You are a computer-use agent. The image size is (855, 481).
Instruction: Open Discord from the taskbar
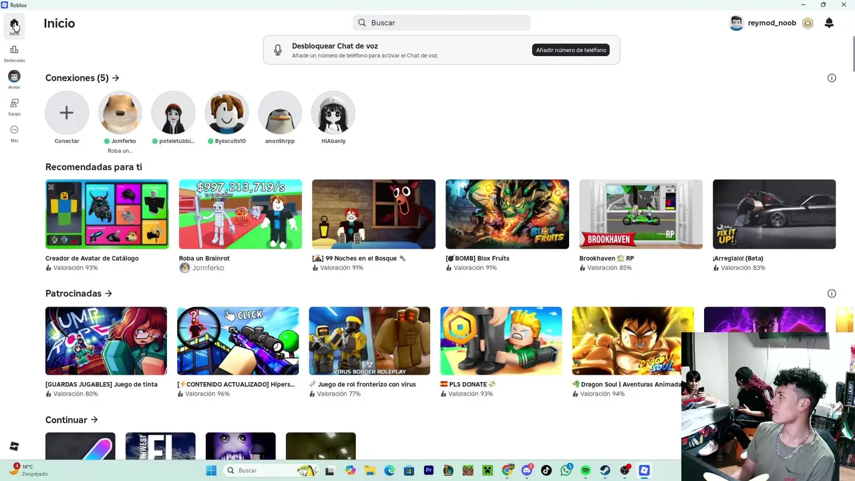click(x=527, y=470)
